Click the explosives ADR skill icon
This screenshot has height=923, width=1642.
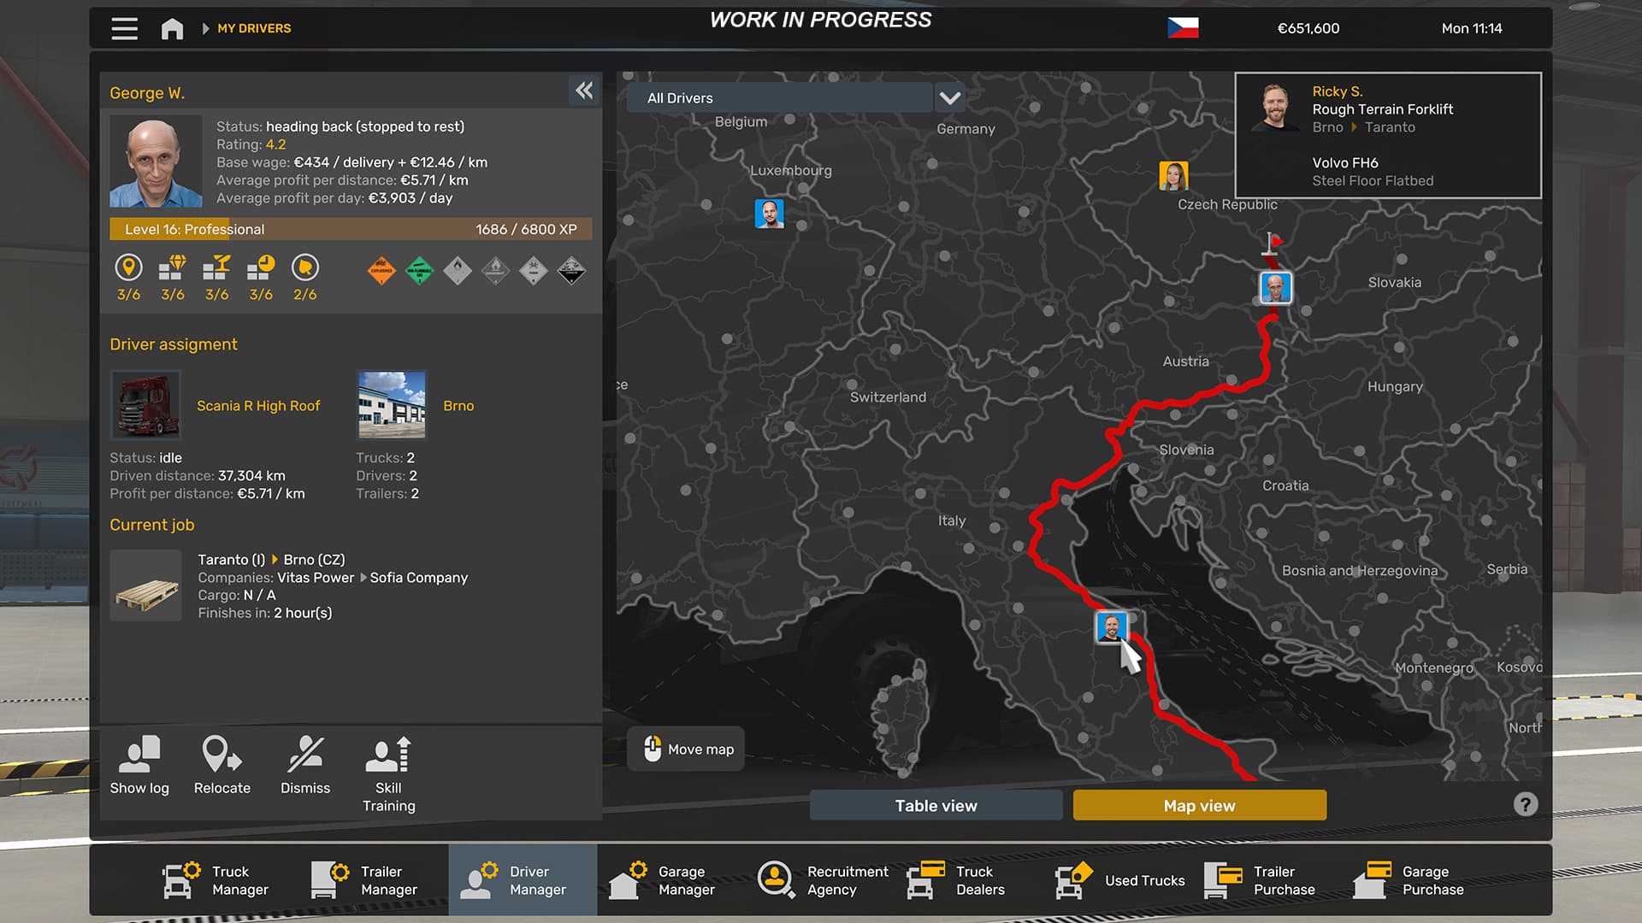(381, 271)
